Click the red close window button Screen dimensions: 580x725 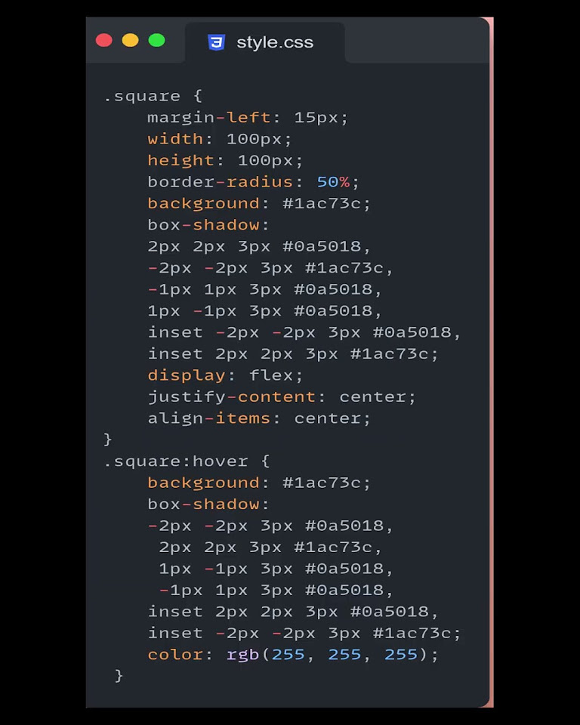(x=104, y=40)
